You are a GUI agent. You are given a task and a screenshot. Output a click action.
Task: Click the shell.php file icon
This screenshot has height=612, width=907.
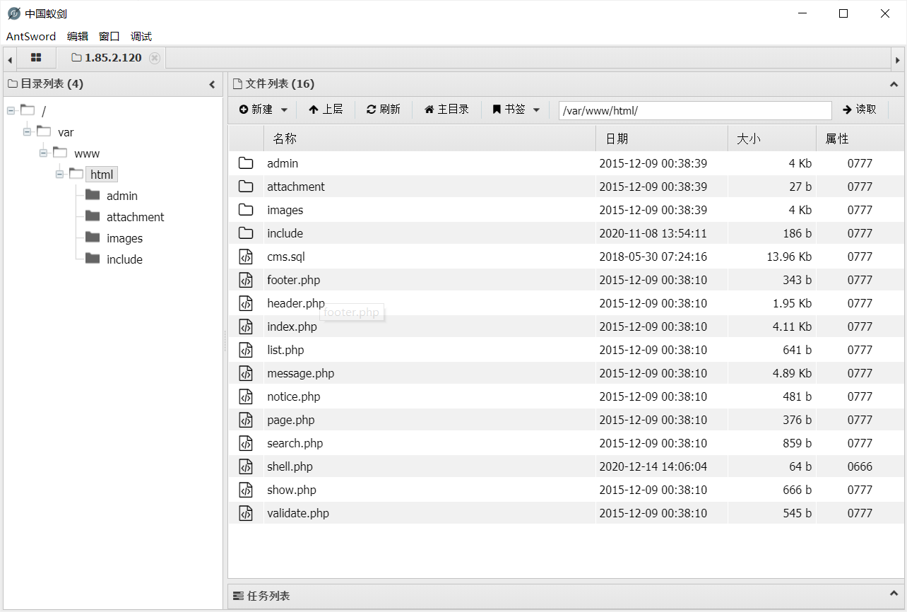[245, 466]
